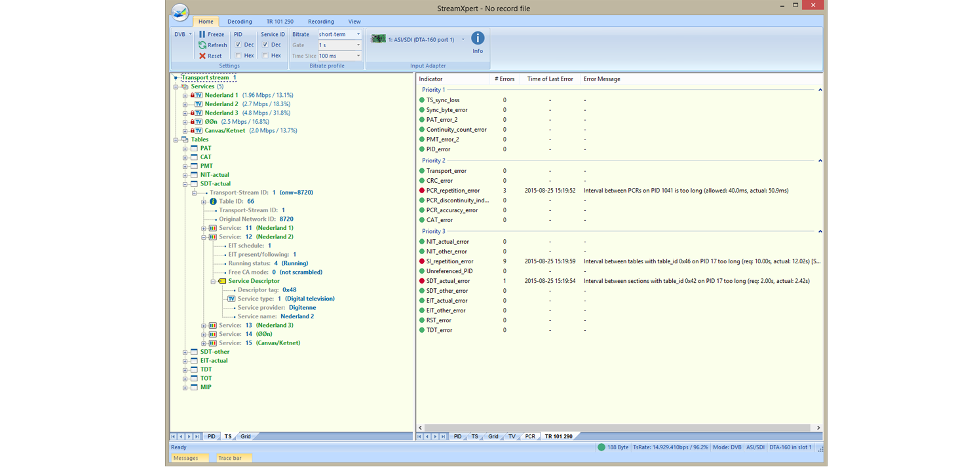Open the DVB mode dropdown button

pos(184,34)
